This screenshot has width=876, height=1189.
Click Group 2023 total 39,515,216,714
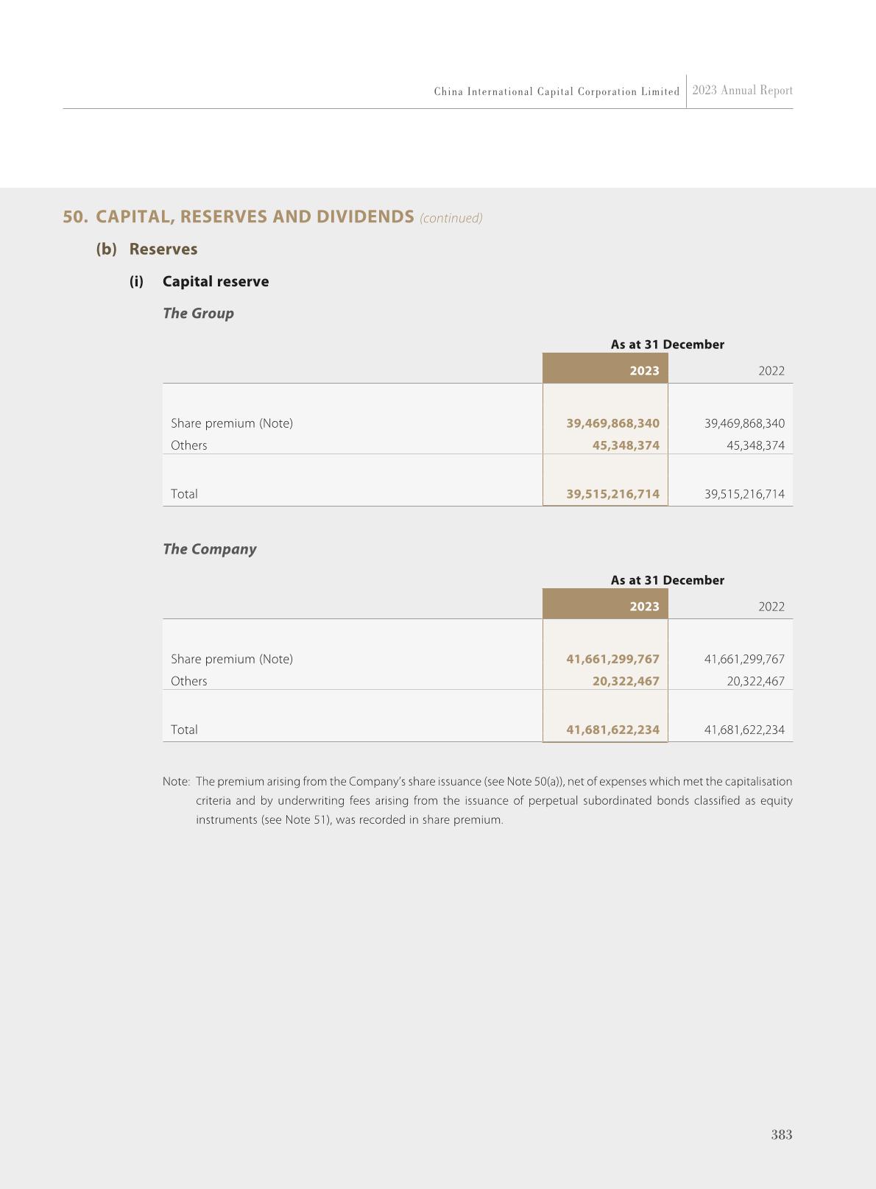click(x=612, y=494)
